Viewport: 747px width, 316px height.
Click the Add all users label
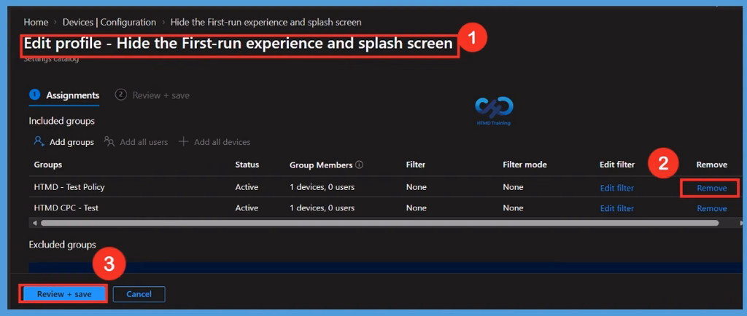click(144, 142)
